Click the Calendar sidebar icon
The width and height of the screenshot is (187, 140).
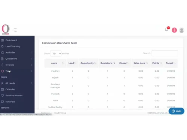(2, 89)
